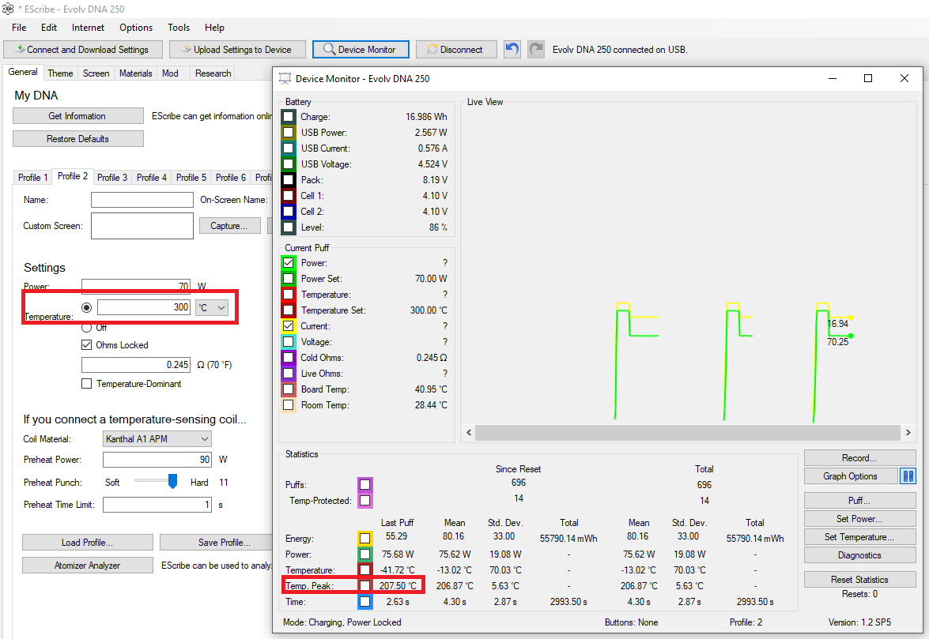The height and width of the screenshot is (639, 929).
Task: Open the Tools menu
Action: click(179, 27)
